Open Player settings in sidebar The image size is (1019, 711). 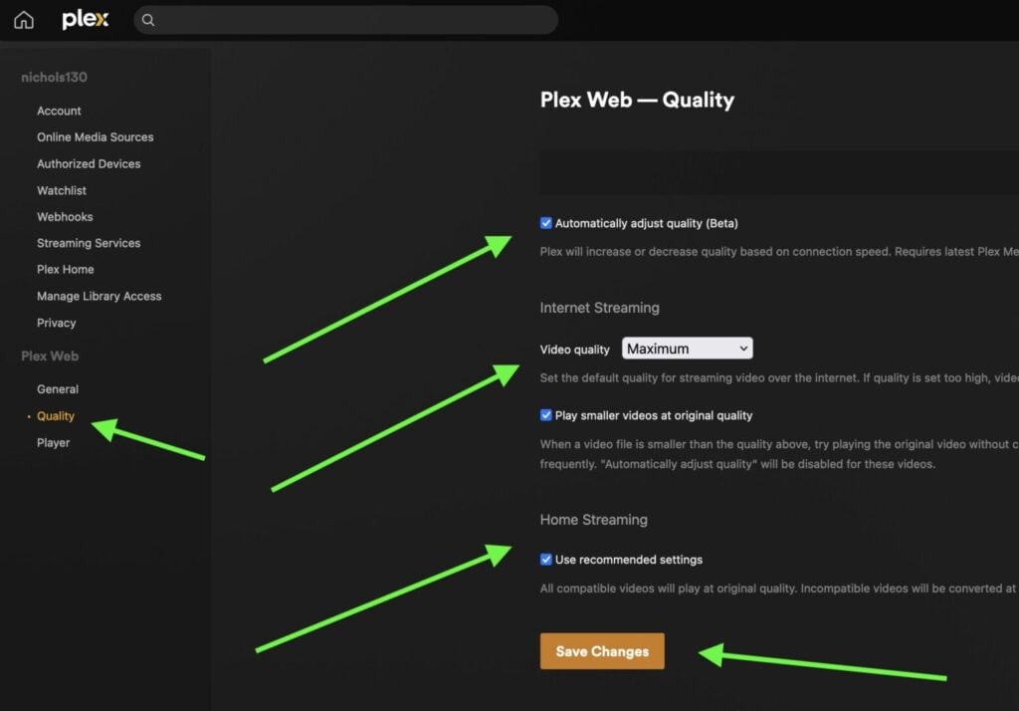[x=54, y=442]
